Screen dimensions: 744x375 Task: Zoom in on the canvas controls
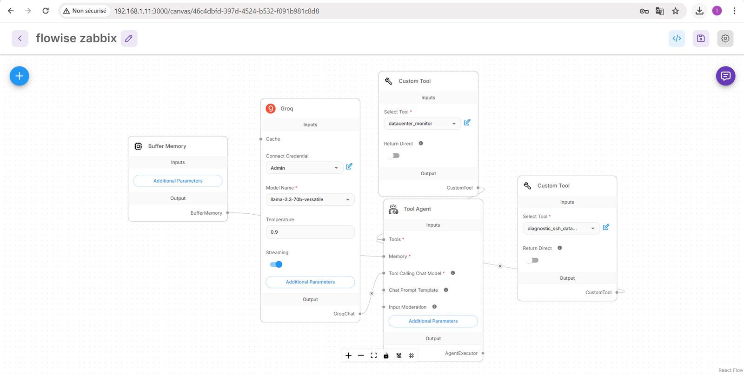click(348, 355)
